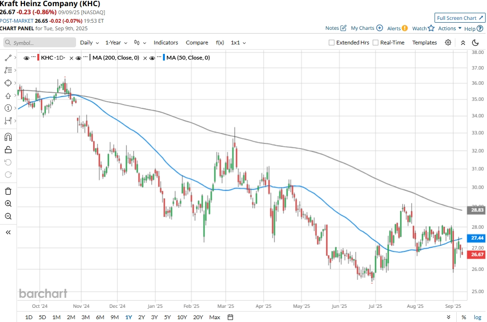Toggle visibility of the MA 200 indicator
The image size is (487, 322).
[x=78, y=58]
